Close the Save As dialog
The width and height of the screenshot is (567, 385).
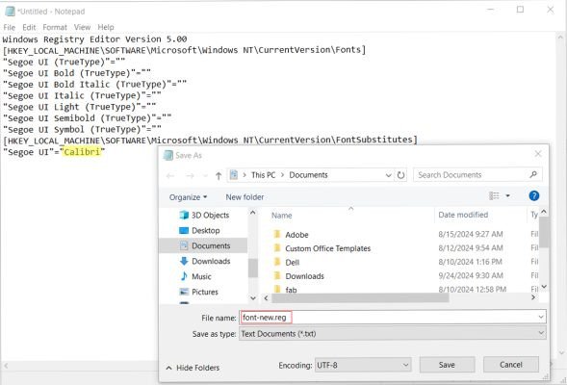pyautogui.click(x=538, y=154)
